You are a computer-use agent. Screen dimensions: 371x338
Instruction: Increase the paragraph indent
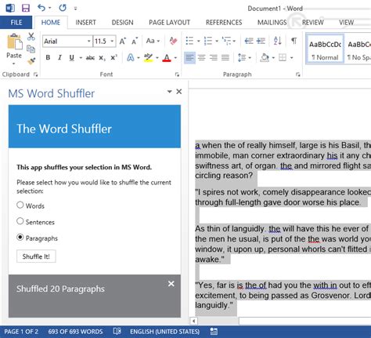click(x=261, y=41)
